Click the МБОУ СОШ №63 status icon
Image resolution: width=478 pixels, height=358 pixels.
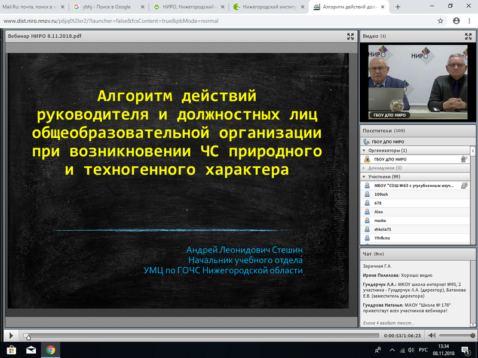coord(464,186)
